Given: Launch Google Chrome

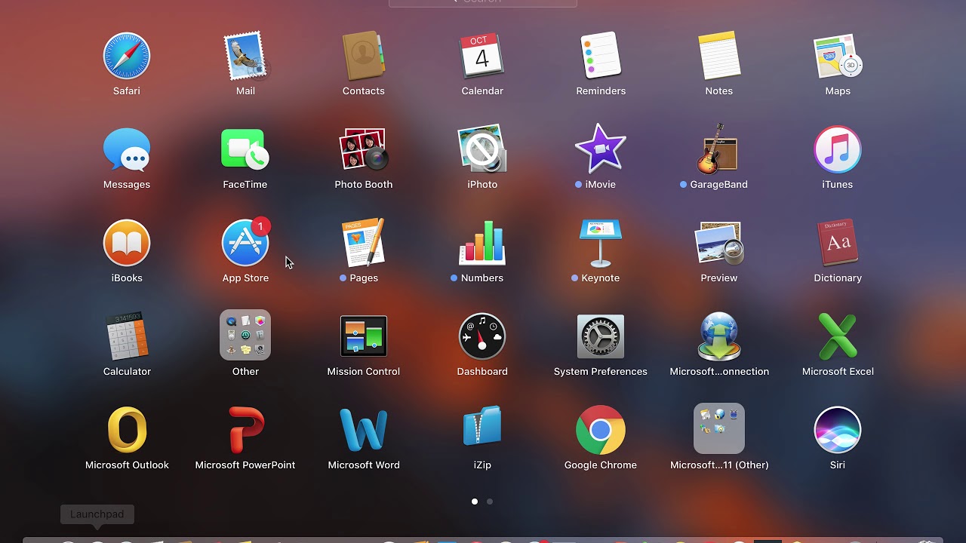Looking at the screenshot, I should [601, 430].
